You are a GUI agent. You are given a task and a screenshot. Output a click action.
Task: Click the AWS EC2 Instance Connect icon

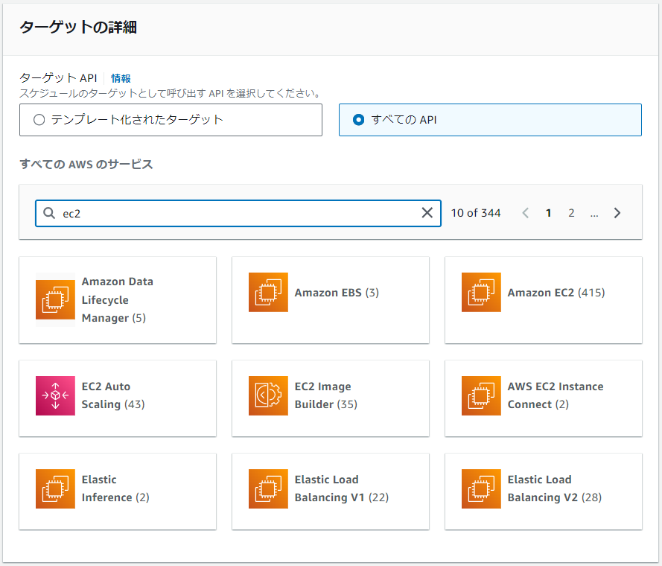click(x=481, y=395)
